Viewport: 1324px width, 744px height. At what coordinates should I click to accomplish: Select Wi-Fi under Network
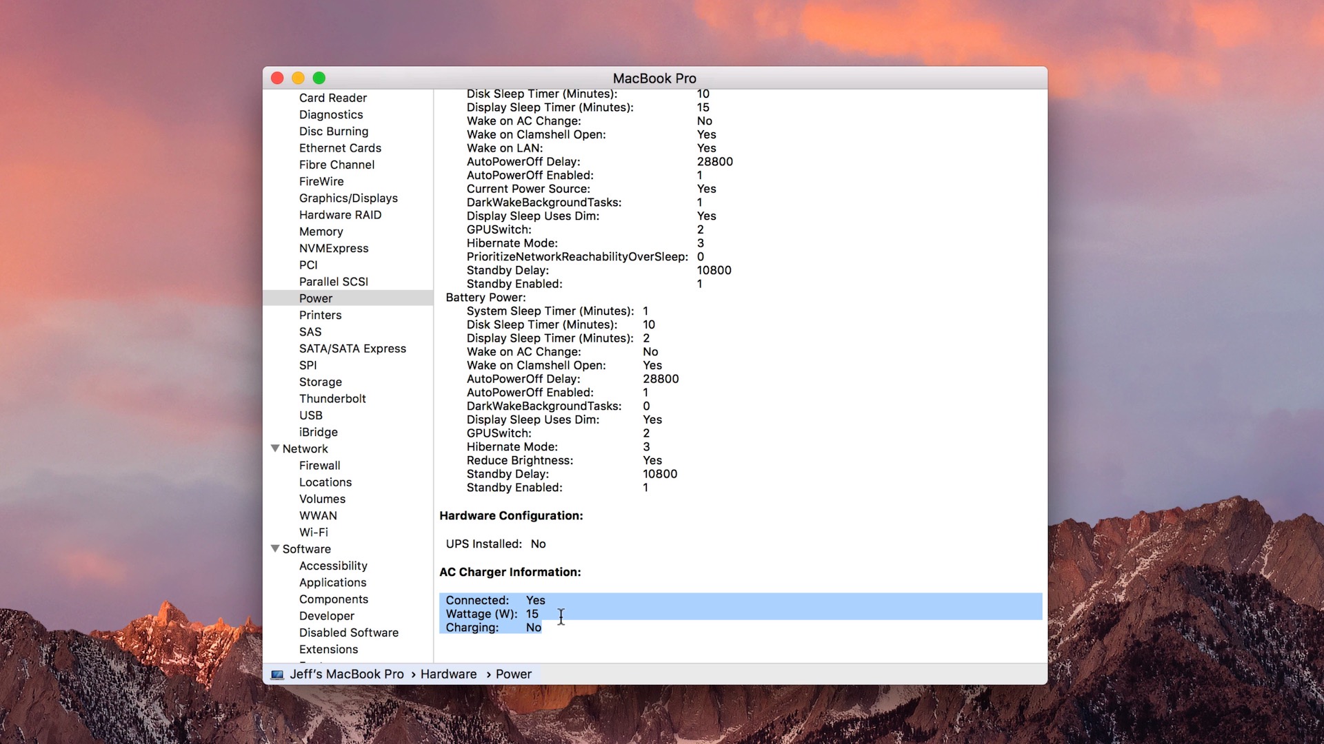point(313,533)
